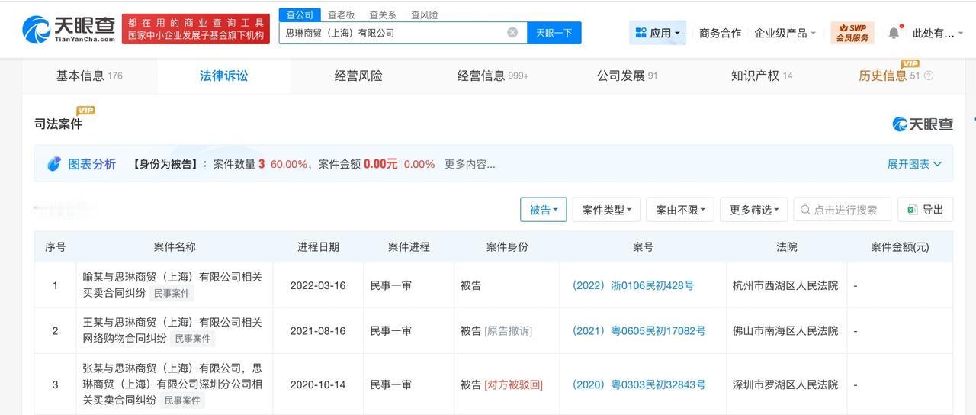Click 更多内容... in chart analysis bar
This screenshot has width=976, height=415.
470,164
